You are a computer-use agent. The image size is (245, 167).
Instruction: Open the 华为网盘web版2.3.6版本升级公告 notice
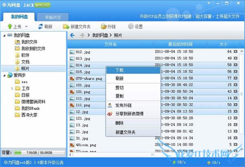tap(33, 163)
